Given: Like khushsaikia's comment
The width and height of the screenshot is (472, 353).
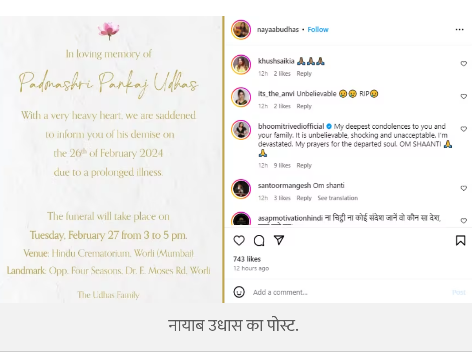Looking at the screenshot, I should click(464, 64).
